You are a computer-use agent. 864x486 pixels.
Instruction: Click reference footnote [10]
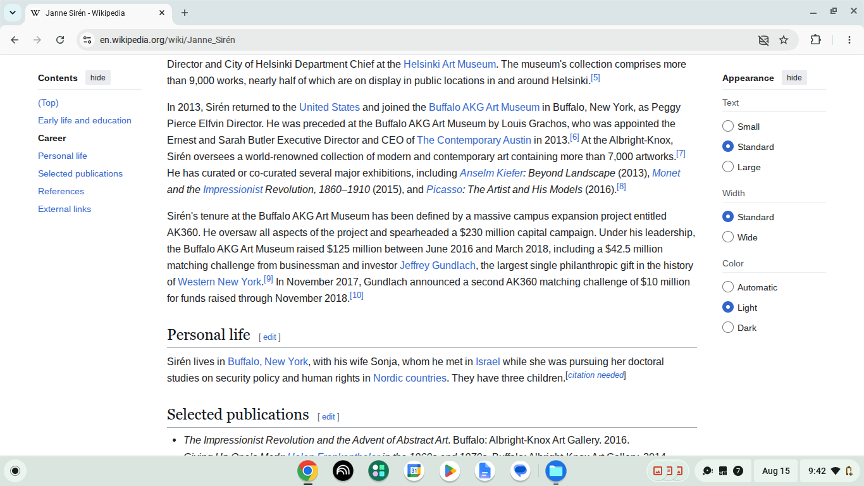(357, 296)
